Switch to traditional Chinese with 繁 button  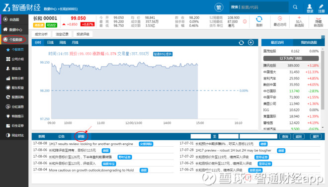pyautogui.click(x=219, y=7)
